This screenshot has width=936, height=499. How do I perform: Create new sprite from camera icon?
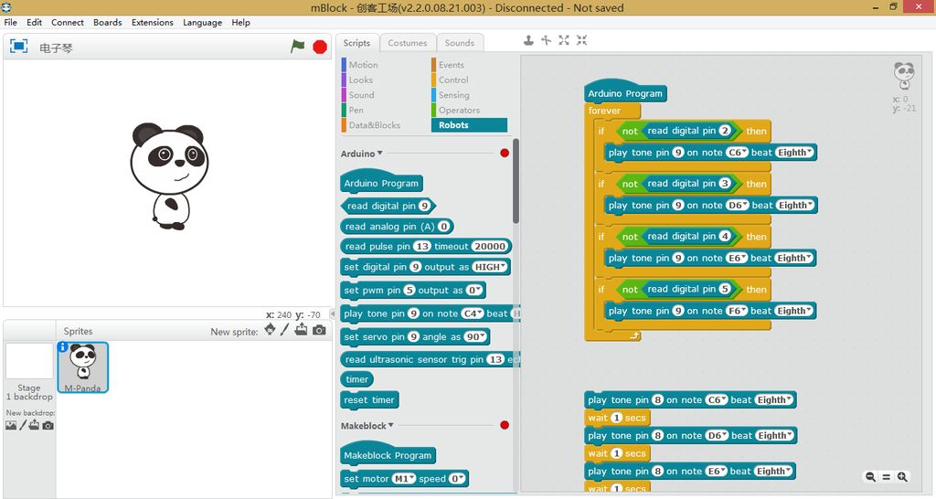pos(319,330)
